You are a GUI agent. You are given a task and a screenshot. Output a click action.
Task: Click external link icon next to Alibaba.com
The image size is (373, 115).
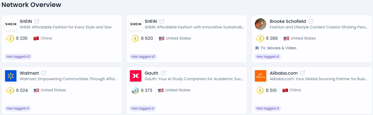(303, 73)
